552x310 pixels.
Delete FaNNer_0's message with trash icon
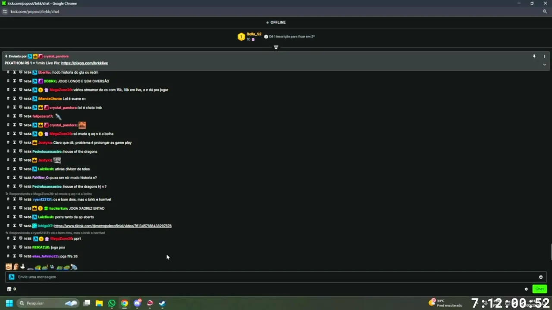point(8,177)
